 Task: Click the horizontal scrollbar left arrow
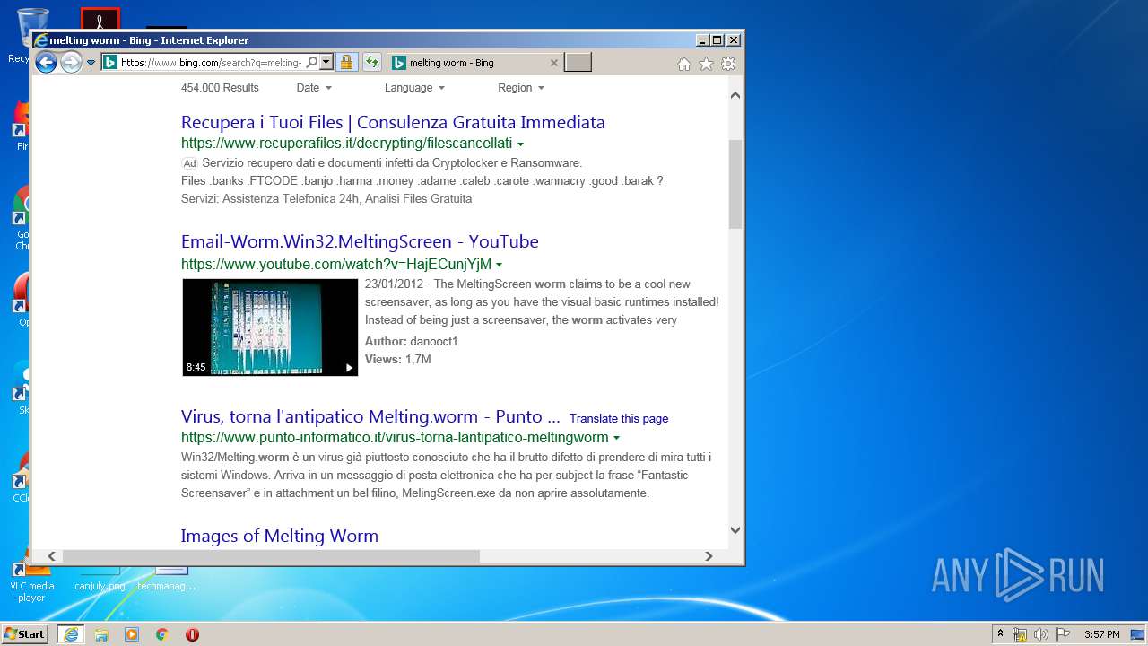click(52, 556)
